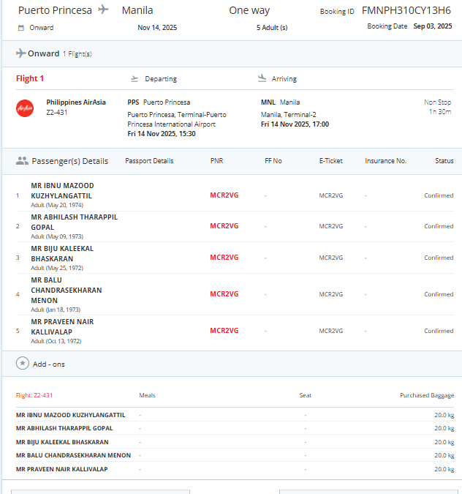The height and width of the screenshot is (494, 462).
Task: Click the Add - ons section title
Action: click(49, 364)
